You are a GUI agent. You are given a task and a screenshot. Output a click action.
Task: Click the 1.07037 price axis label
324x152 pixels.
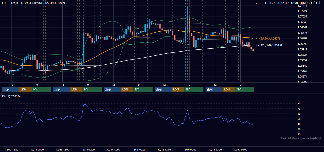(302, 16)
